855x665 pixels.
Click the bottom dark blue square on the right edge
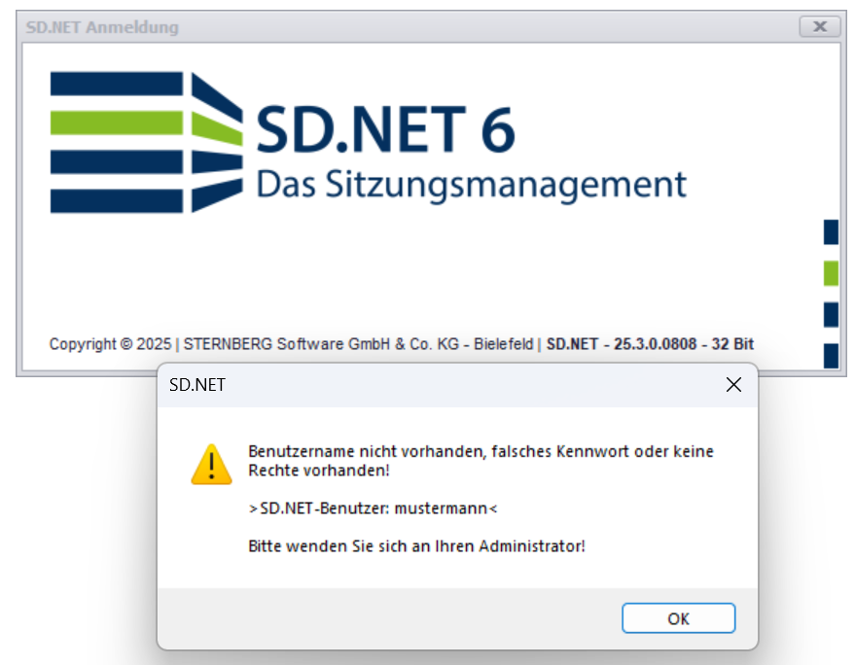pyautogui.click(x=831, y=356)
